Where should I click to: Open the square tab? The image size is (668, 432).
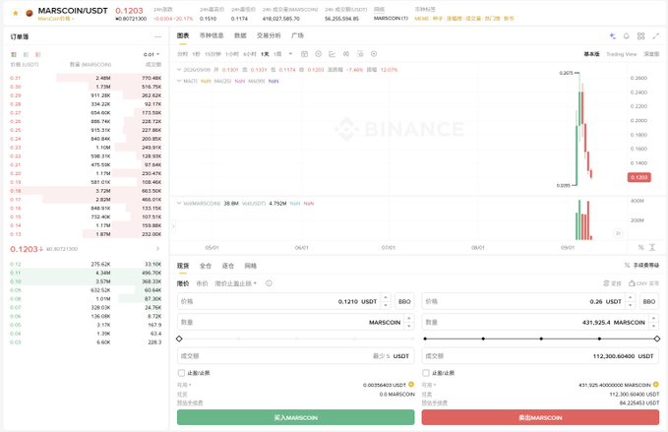[x=297, y=35]
